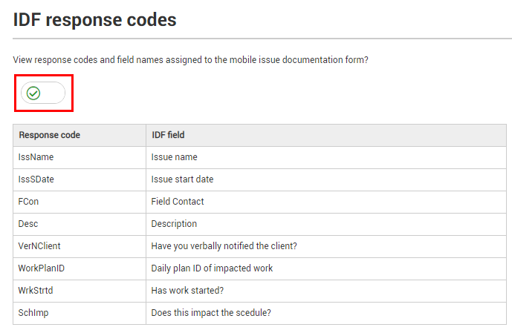Click the WorkPlanID response code cell
This screenshot has width=512, height=330.
tap(80, 268)
